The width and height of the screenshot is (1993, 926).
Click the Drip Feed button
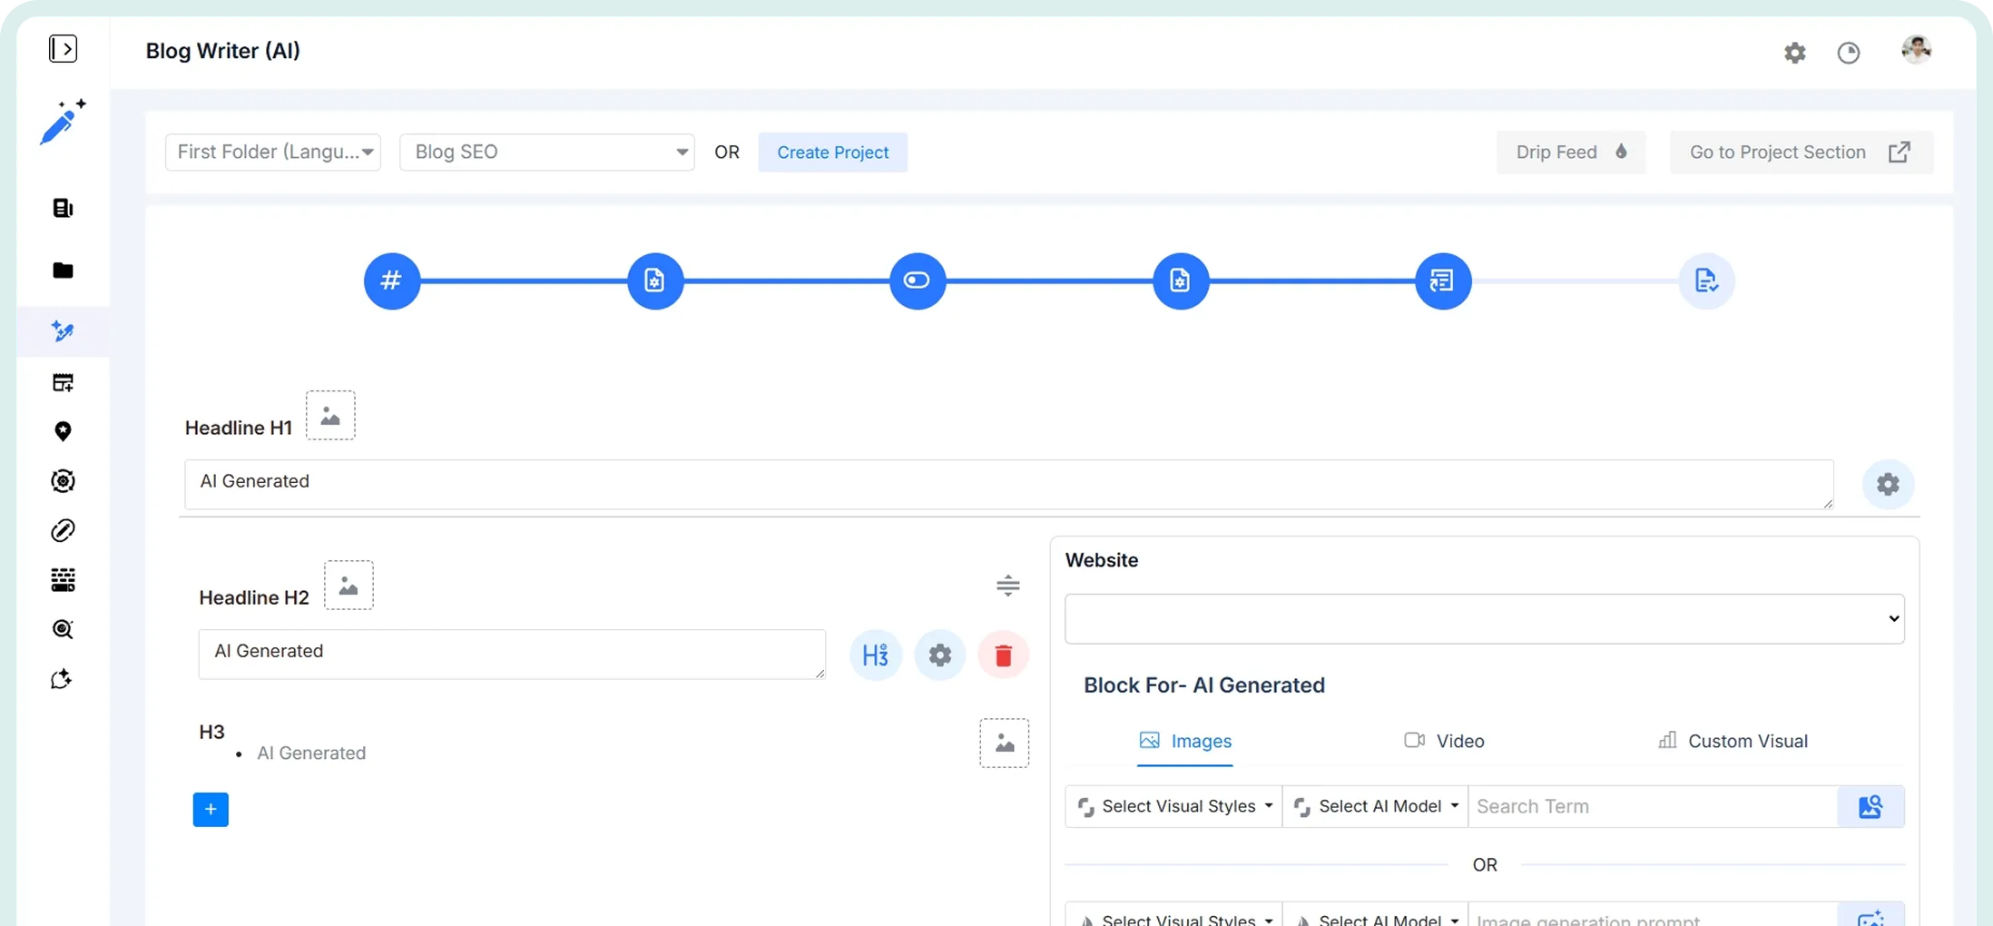[1570, 153]
